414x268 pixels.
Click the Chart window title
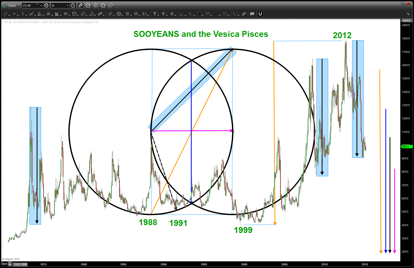(12, 5)
